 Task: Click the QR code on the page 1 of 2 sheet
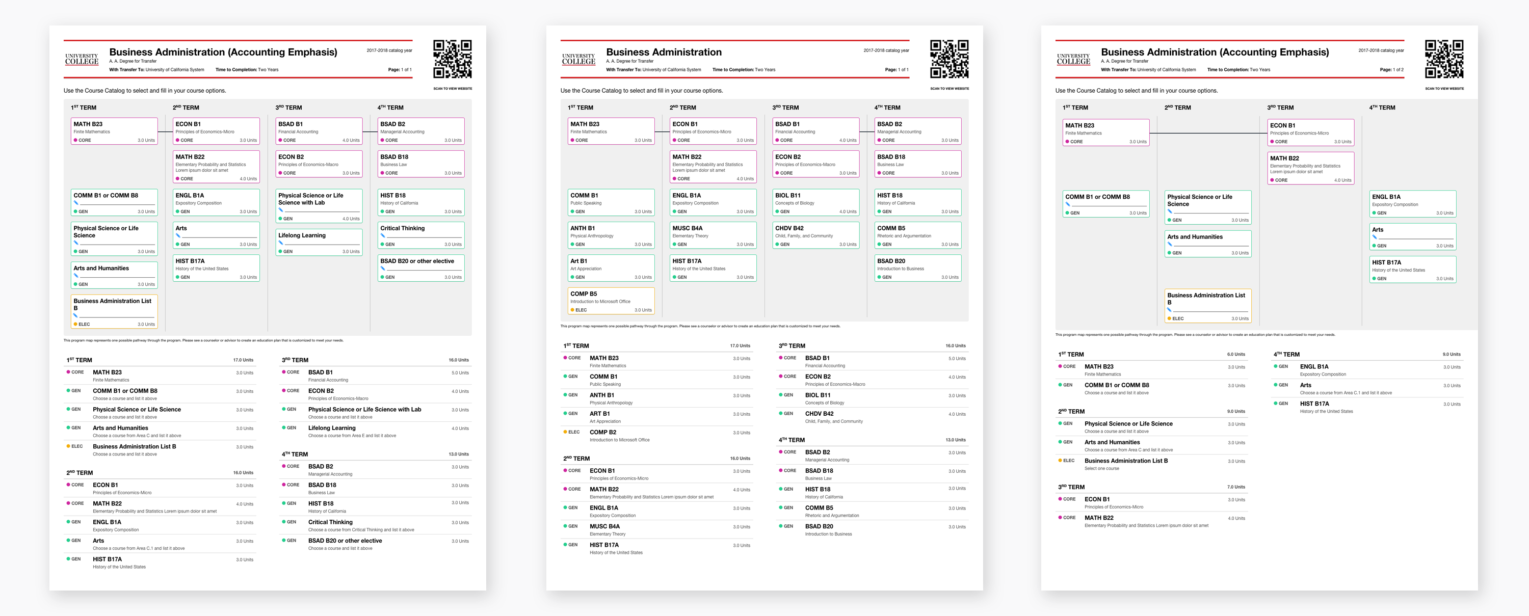click(1444, 59)
